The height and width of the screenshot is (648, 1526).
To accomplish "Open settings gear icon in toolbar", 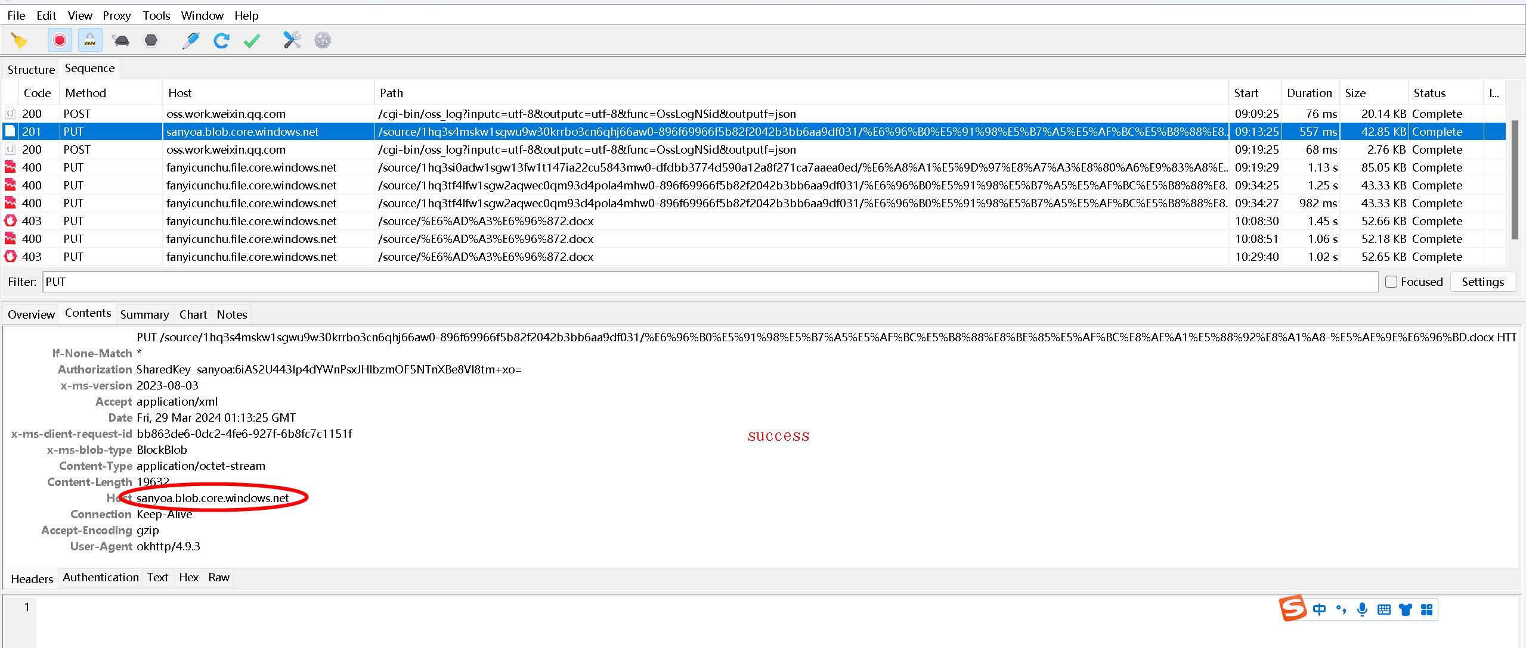I will coord(323,40).
